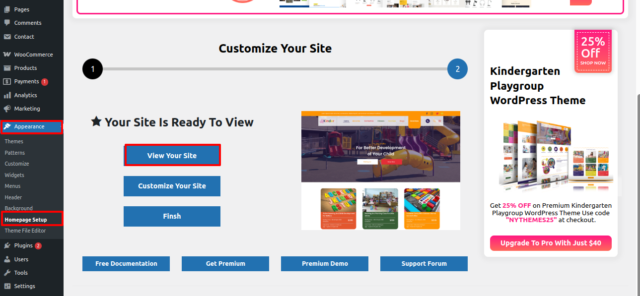Click the Plugins update count badge
Screen dimensions: 640x296
(x=38, y=246)
